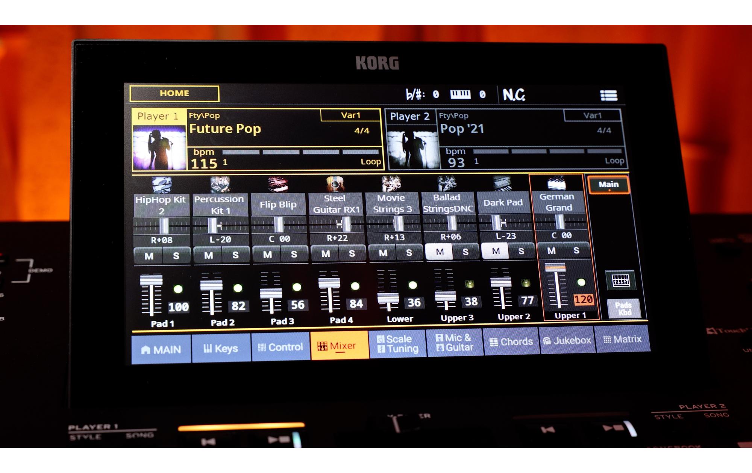This screenshot has width=752, height=473.
Task: Unmute the Upper 3 channel
Action: tap(439, 252)
